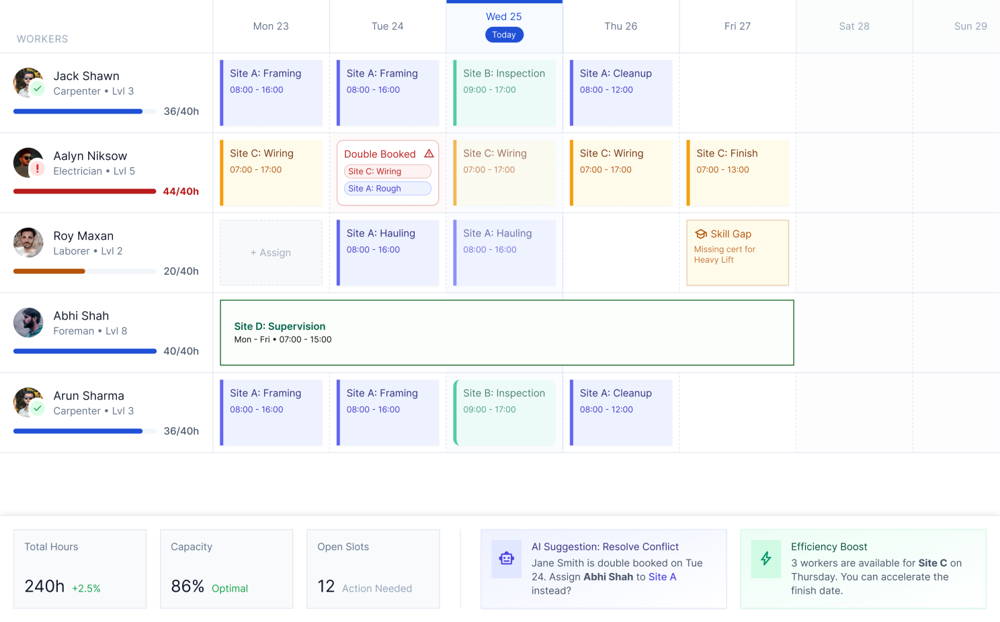Click Arun Sharma's green check status badge

pos(38,408)
